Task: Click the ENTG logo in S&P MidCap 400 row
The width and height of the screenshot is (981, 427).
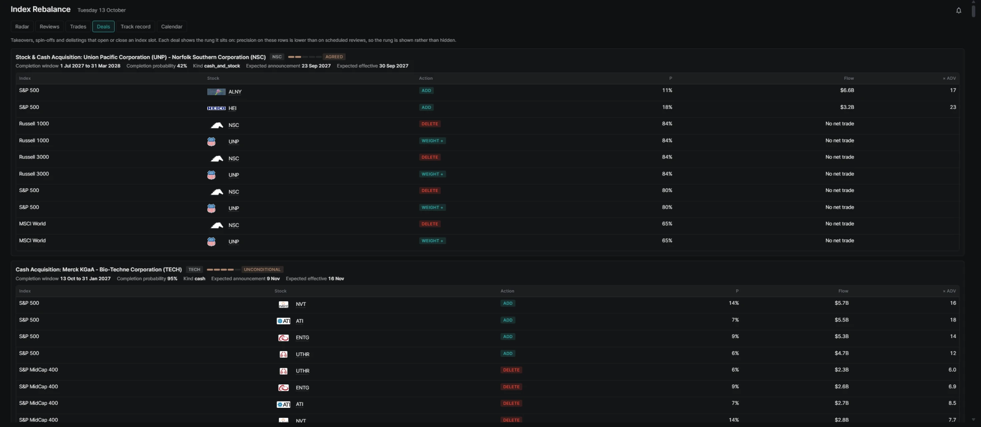Action: click(283, 388)
